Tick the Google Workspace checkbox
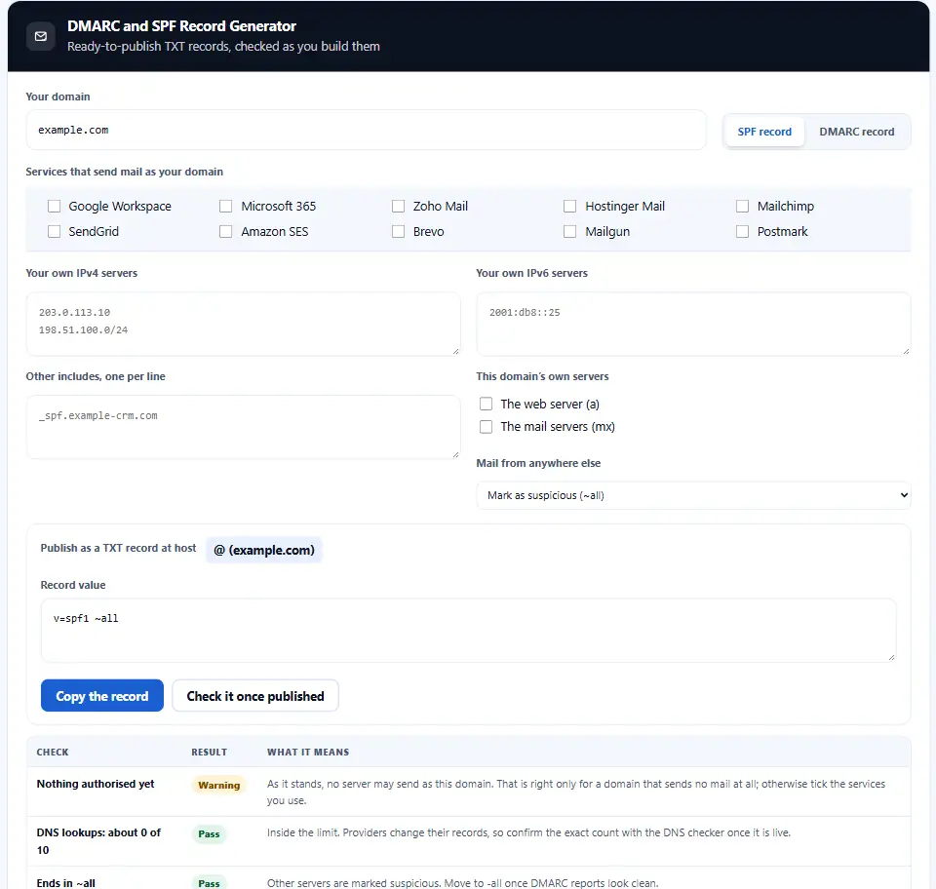936x889 pixels. tap(55, 206)
